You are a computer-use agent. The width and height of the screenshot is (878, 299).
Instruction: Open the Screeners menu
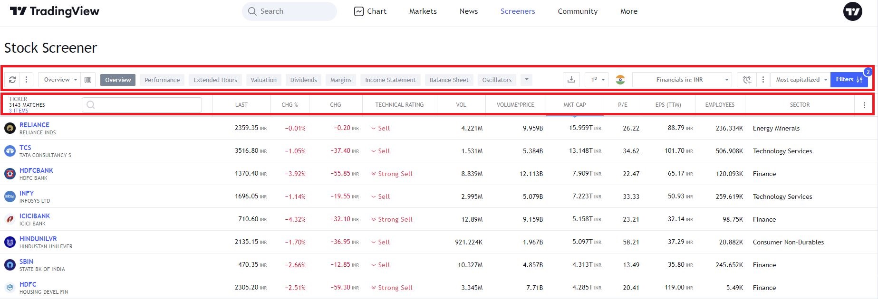coord(518,11)
